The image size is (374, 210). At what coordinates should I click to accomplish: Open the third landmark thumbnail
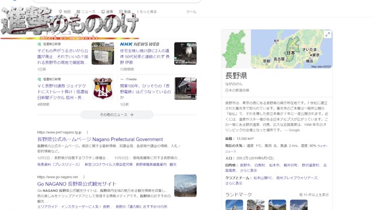coord(277,205)
